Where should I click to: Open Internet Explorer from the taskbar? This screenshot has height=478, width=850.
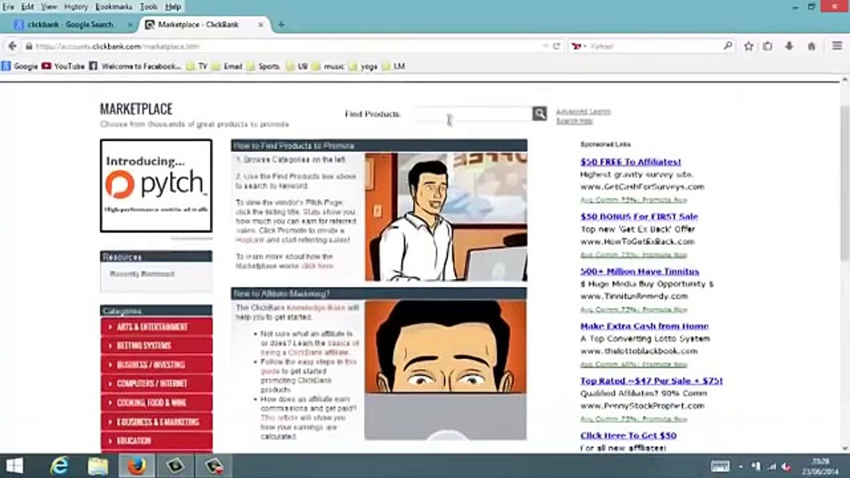pos(60,466)
